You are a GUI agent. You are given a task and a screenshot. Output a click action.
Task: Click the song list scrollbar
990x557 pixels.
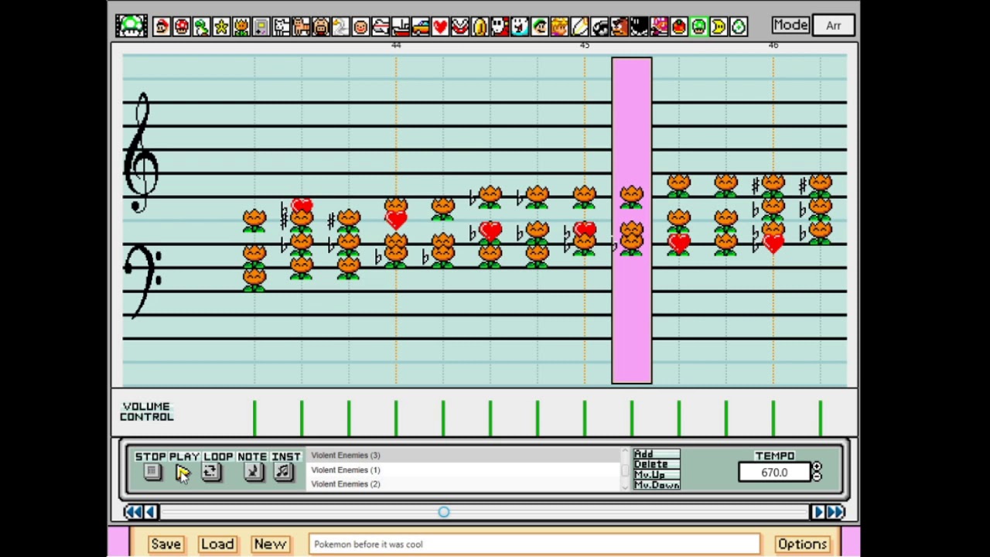624,470
